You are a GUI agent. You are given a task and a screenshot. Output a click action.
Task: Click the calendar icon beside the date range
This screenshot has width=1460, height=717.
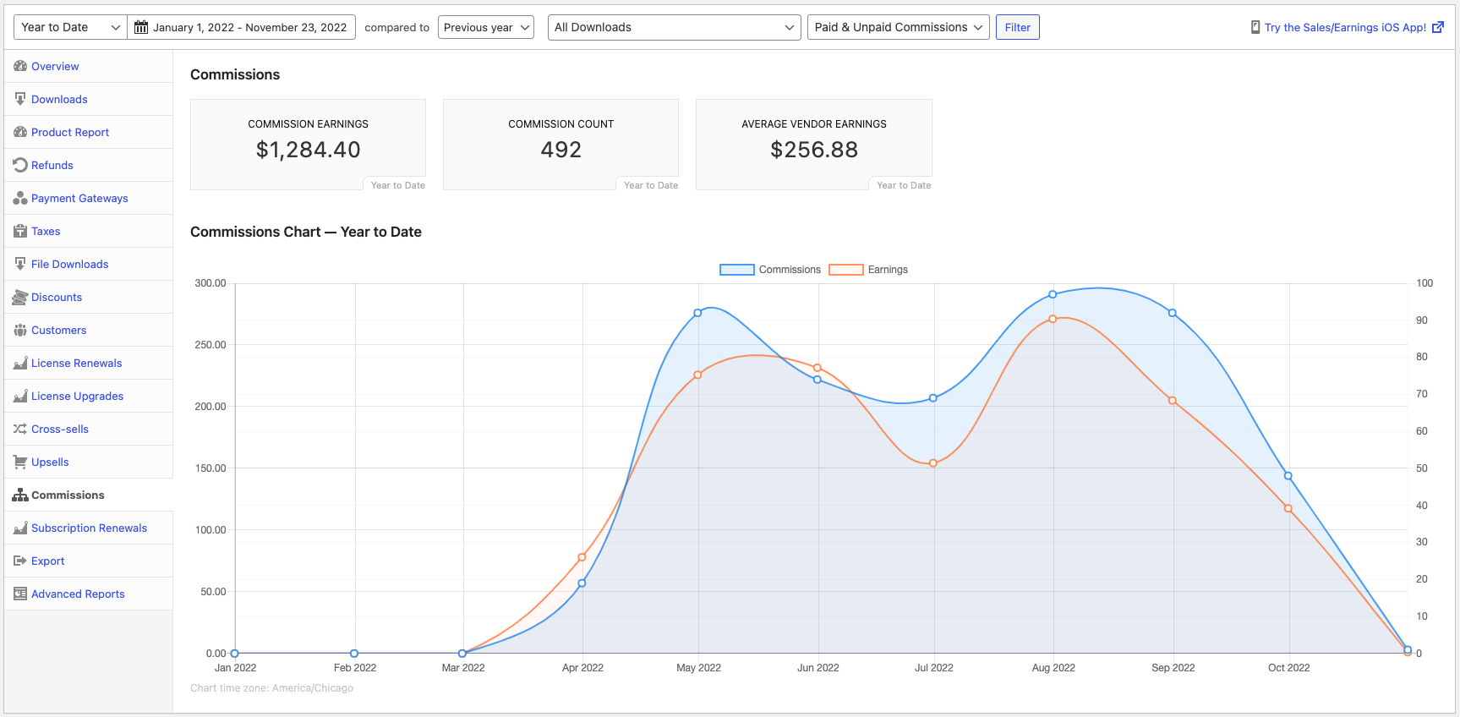coord(141,28)
